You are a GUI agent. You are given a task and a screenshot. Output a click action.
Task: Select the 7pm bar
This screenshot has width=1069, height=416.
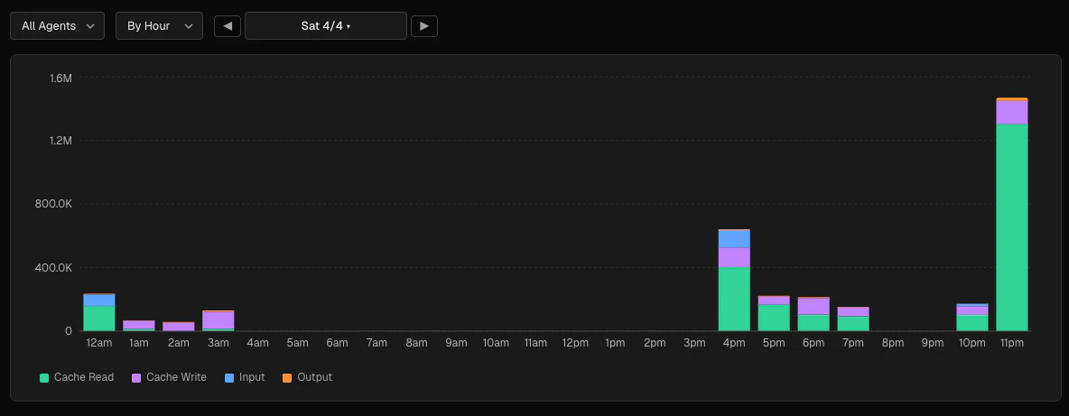[853, 319]
